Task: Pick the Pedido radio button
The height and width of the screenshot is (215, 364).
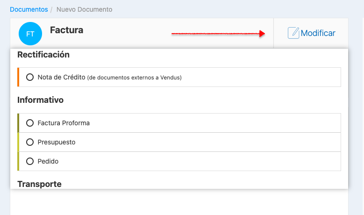Action: pos(30,161)
